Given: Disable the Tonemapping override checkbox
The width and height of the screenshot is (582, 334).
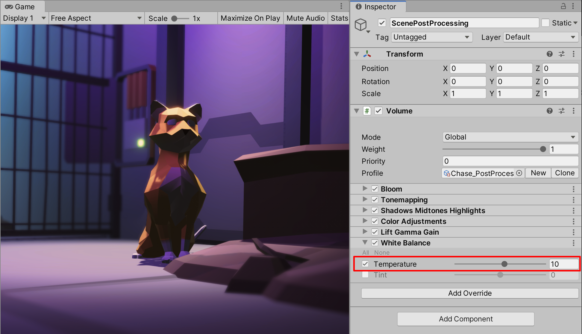Looking at the screenshot, I should [x=375, y=200].
